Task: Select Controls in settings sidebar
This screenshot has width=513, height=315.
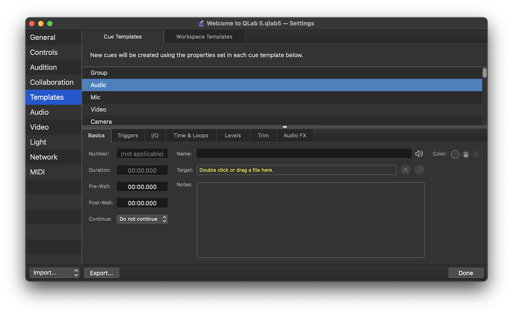Action: pyautogui.click(x=53, y=52)
